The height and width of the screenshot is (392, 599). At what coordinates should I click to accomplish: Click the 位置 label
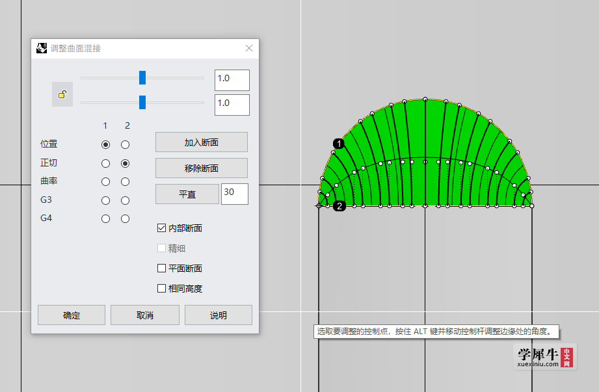[x=49, y=144]
